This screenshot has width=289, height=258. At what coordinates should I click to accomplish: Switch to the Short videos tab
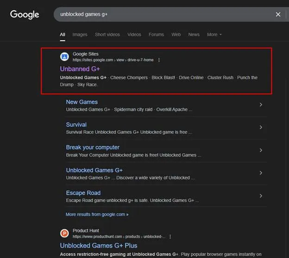click(107, 35)
